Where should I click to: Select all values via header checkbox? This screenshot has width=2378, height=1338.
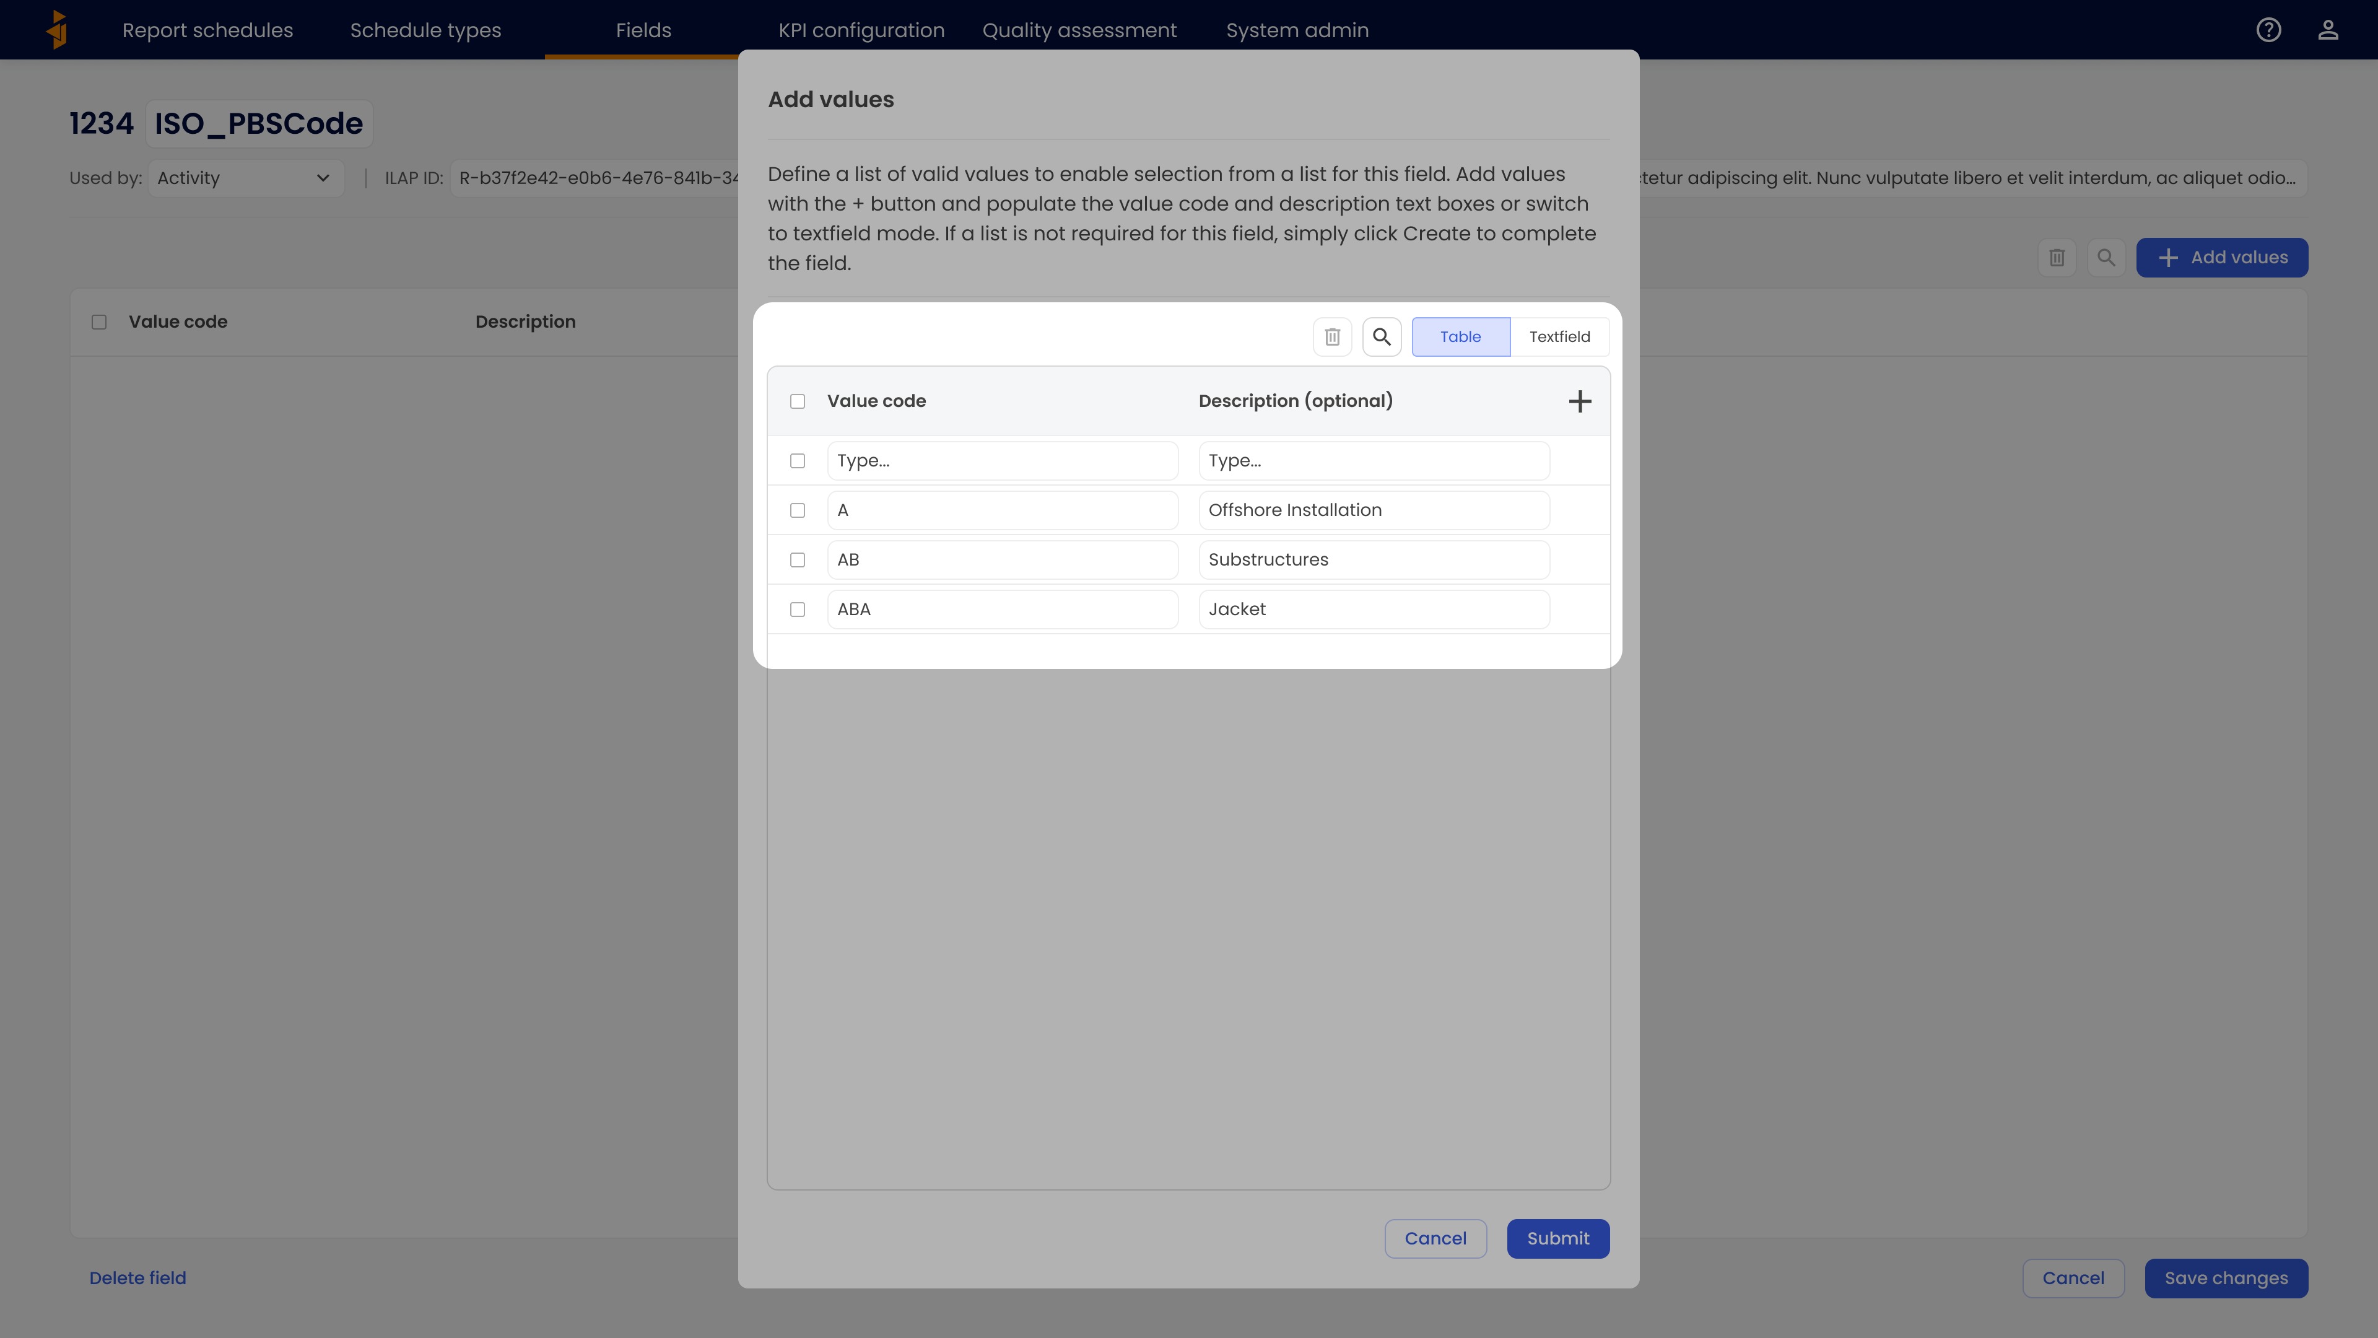tap(798, 401)
